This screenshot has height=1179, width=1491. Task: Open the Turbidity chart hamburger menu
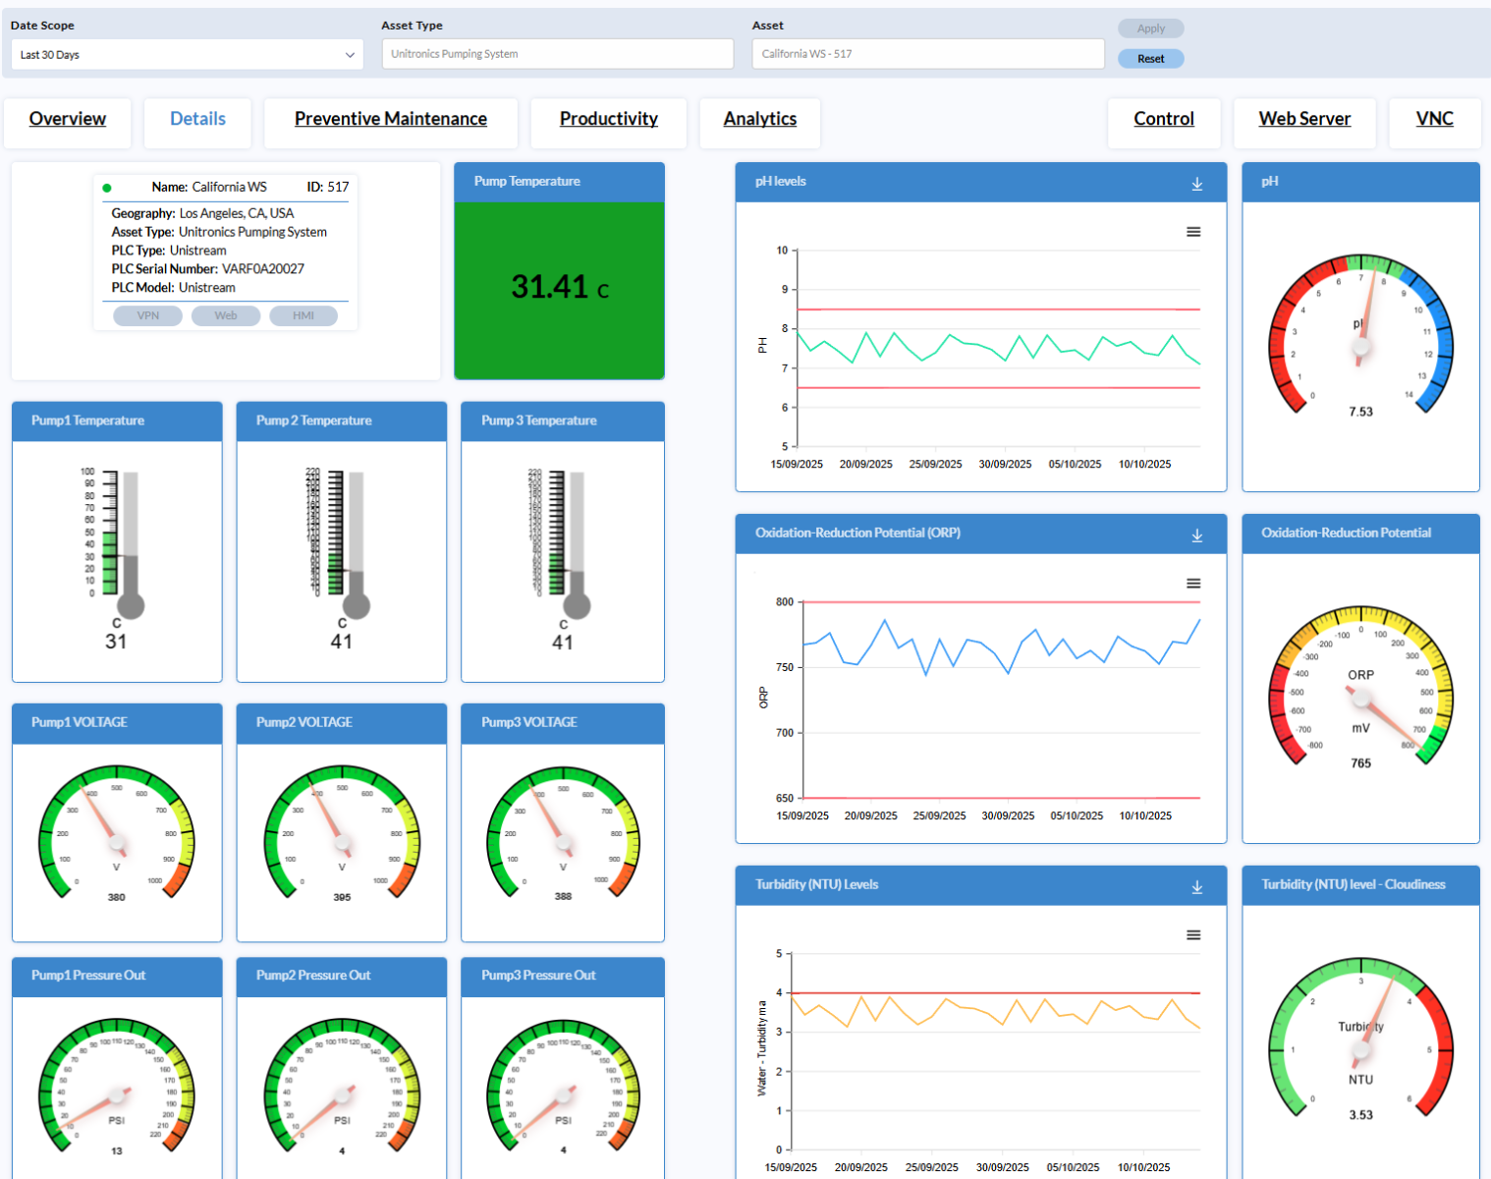point(1192,935)
